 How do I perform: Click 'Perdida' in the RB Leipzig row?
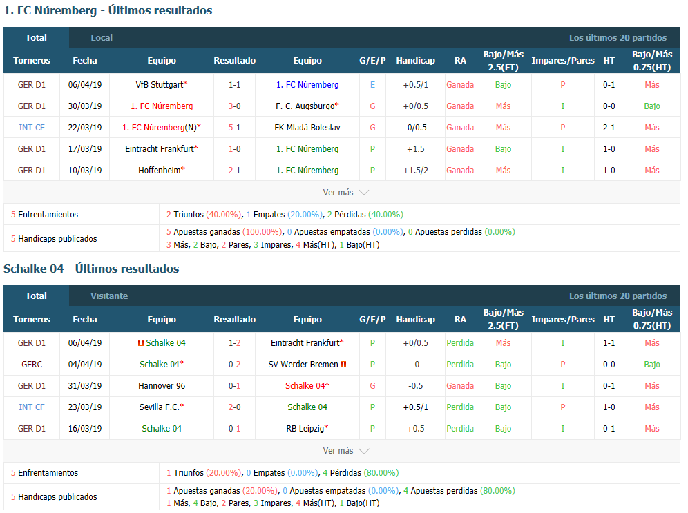460,428
